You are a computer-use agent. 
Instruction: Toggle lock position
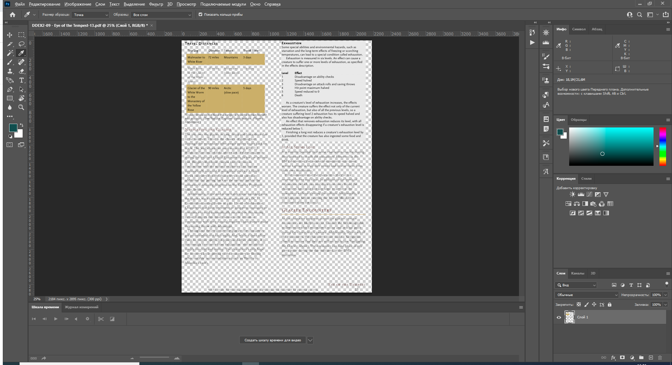pyautogui.click(x=594, y=304)
